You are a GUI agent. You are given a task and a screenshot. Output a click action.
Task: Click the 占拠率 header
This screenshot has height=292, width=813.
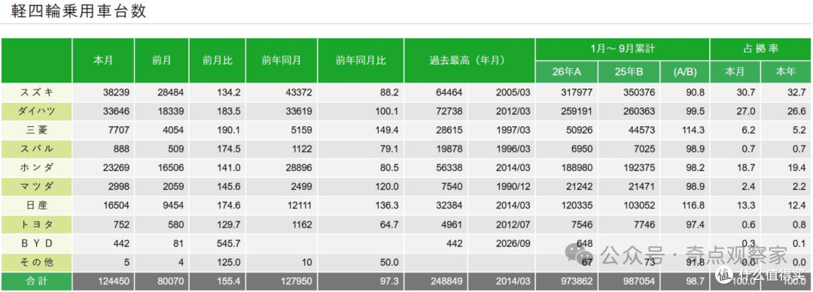(760, 49)
